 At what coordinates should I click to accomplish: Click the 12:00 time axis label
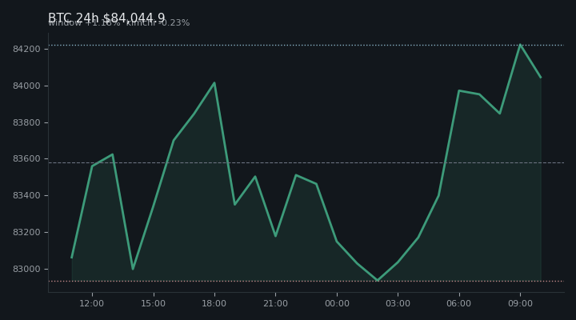92,303
